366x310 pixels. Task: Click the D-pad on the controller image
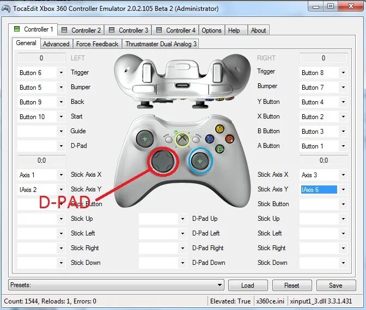coord(163,162)
